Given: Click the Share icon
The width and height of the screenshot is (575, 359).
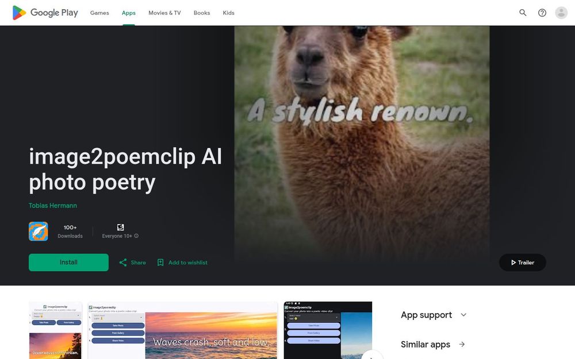Looking at the screenshot, I should pyautogui.click(x=123, y=263).
